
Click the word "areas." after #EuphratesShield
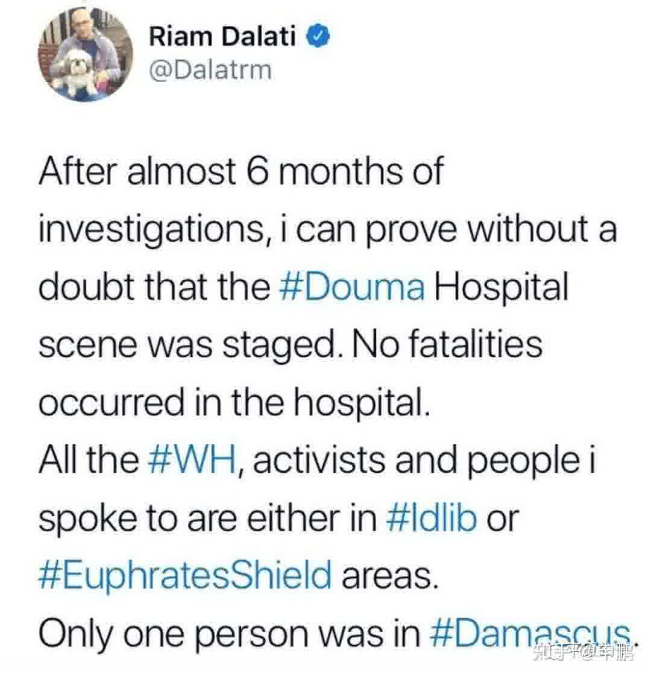click(x=388, y=575)
